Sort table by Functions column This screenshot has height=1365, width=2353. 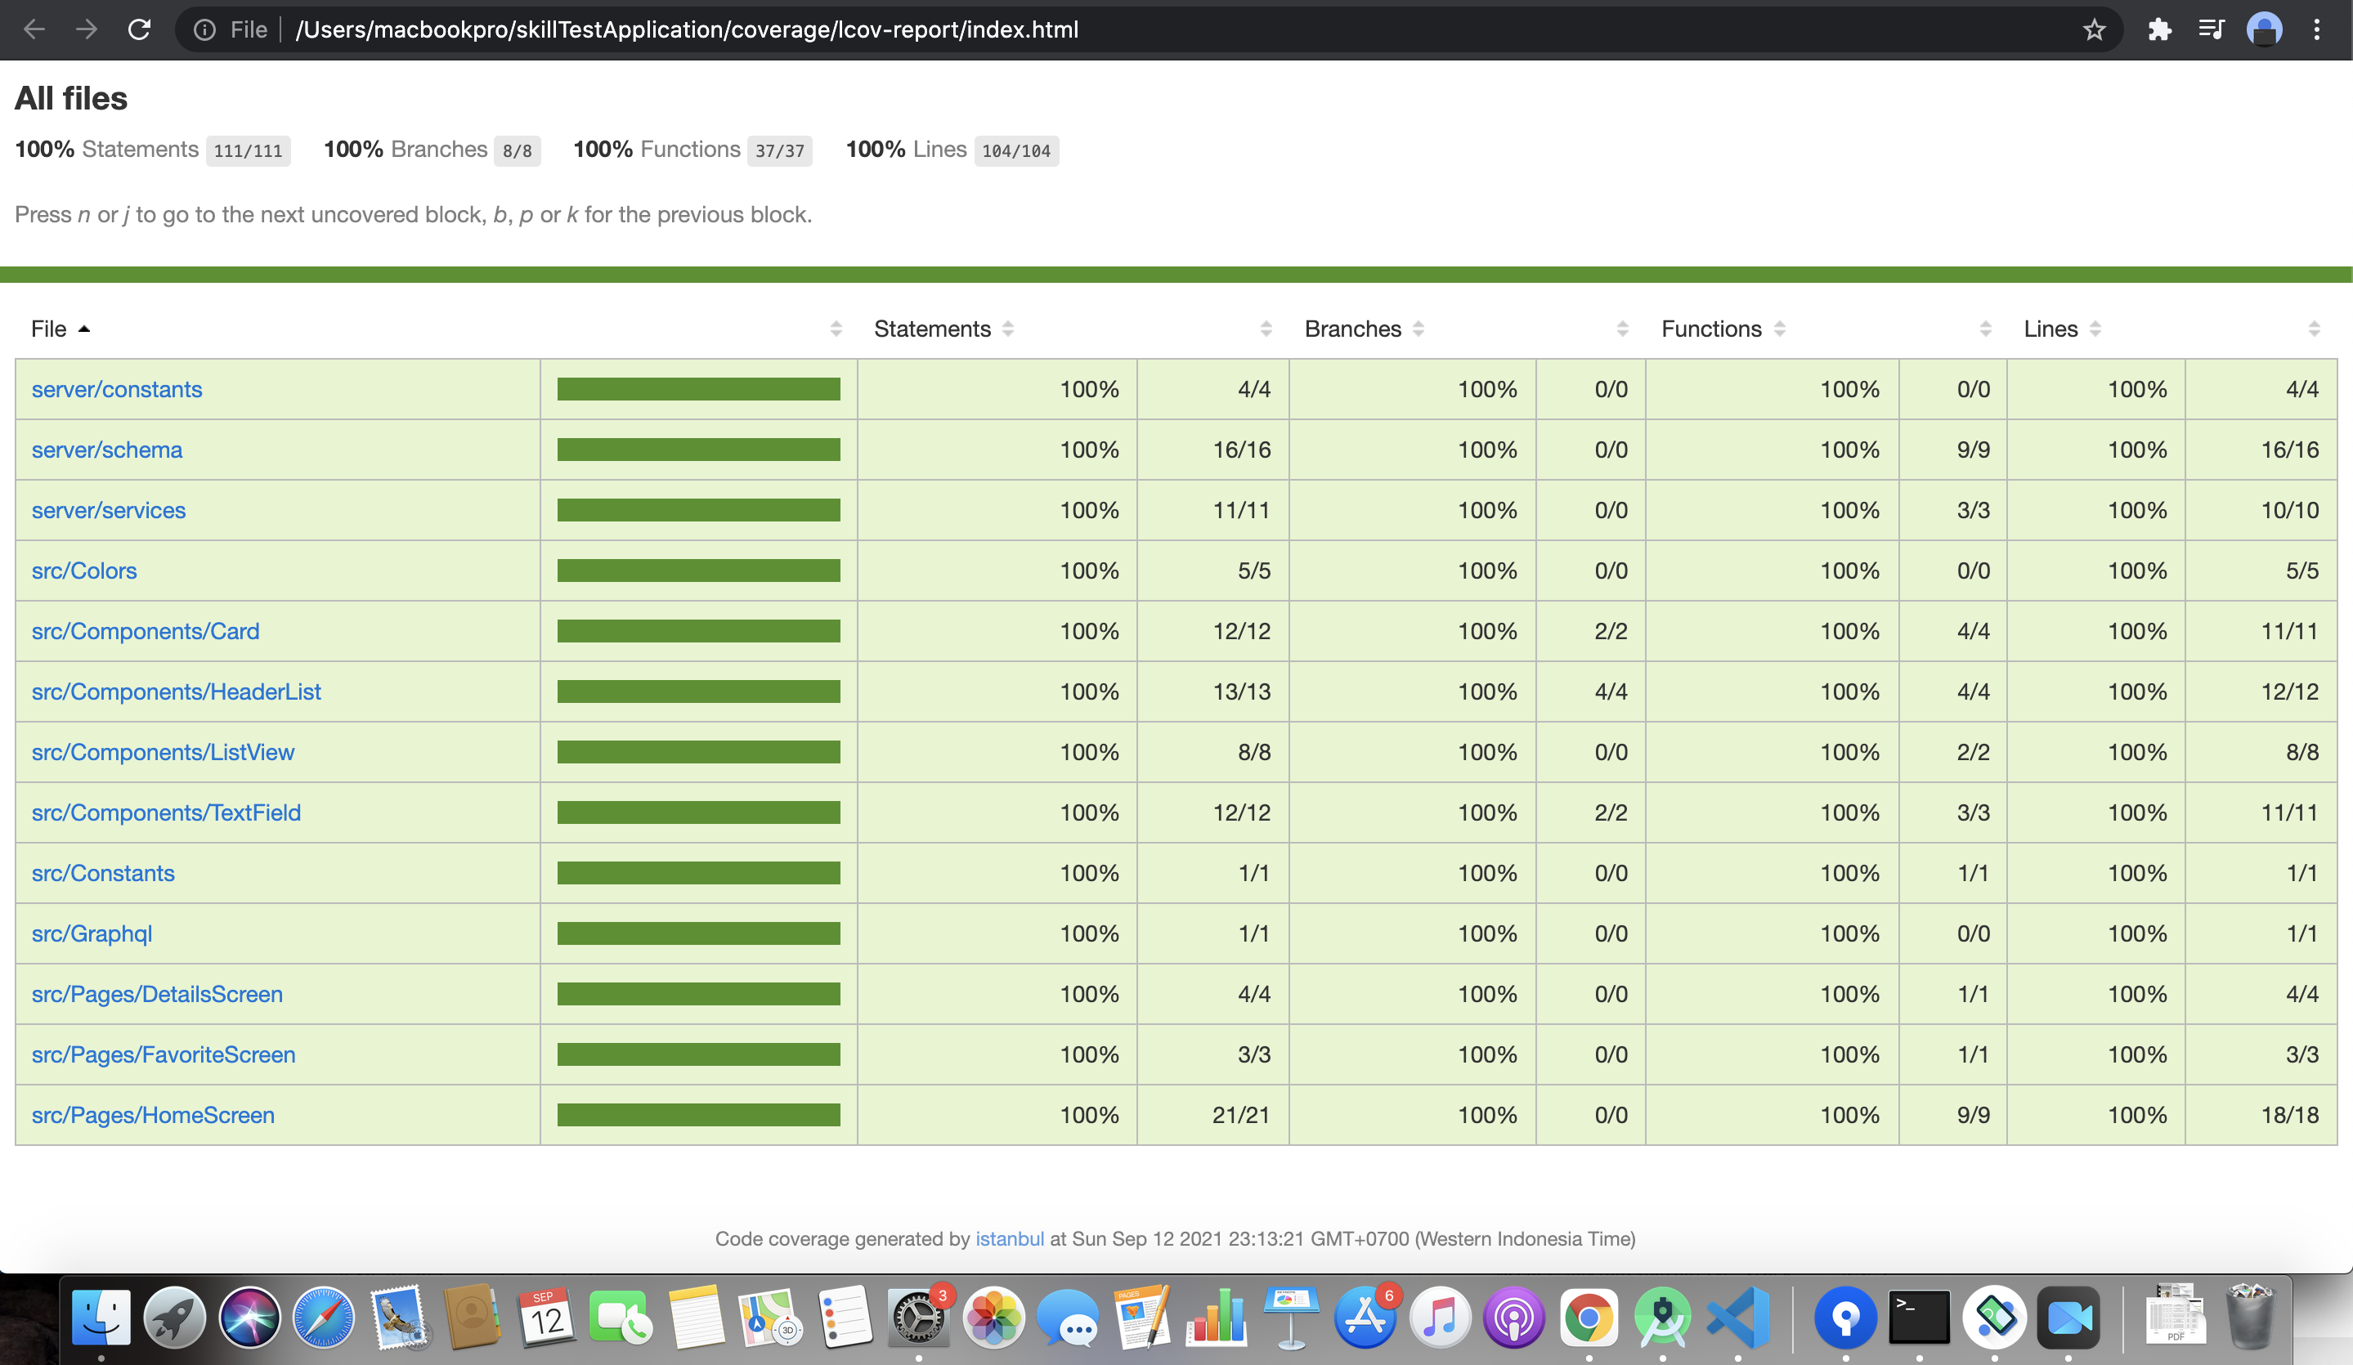pos(1723,329)
